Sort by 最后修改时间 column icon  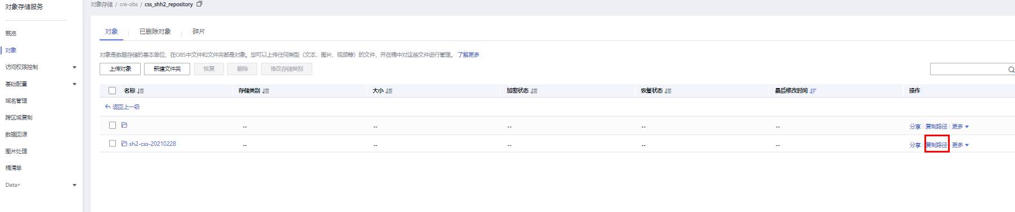click(813, 91)
